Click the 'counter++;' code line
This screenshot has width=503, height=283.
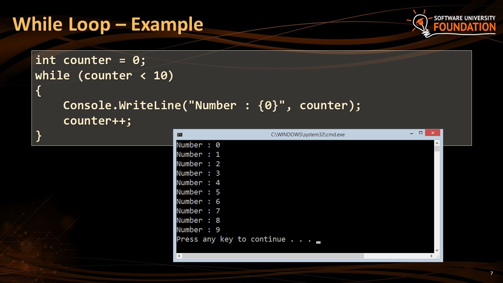pyautogui.click(x=98, y=121)
